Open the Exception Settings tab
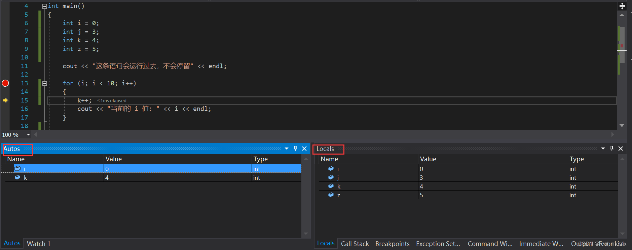Screen dimensions: 632x250 [438, 244]
